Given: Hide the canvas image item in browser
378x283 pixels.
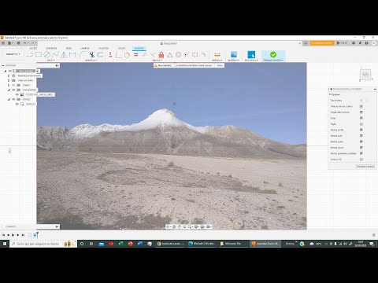Looking at the screenshot, I should tap(17, 94).
